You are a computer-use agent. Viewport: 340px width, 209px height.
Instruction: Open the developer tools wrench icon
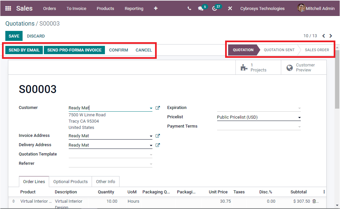[x=230, y=8]
